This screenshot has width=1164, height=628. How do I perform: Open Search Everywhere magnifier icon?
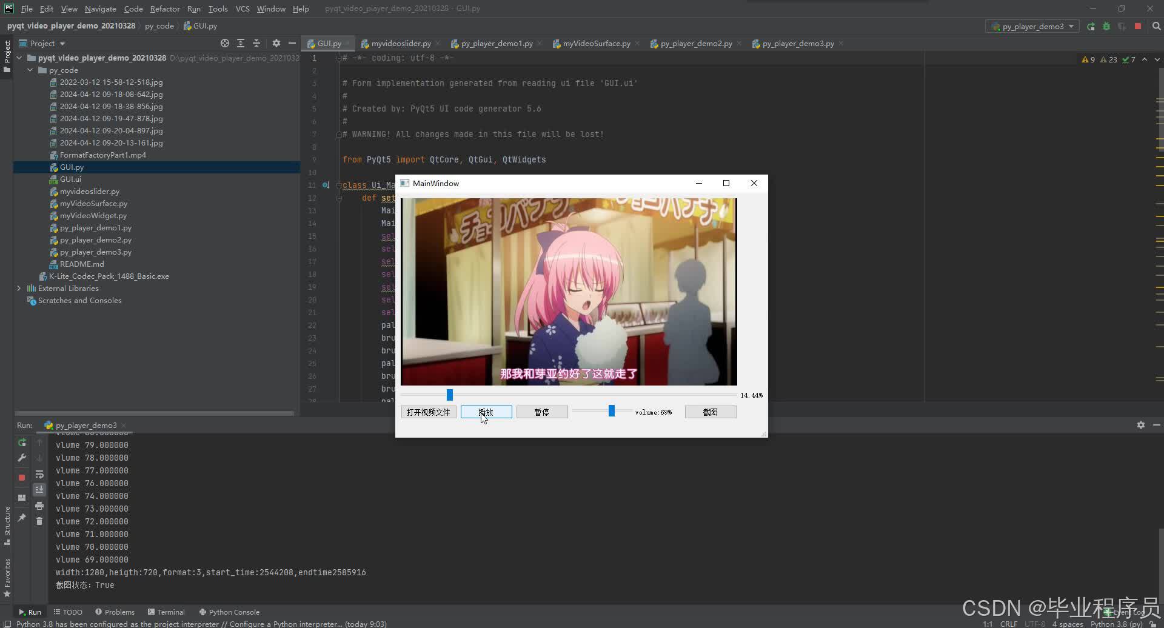(x=1156, y=27)
